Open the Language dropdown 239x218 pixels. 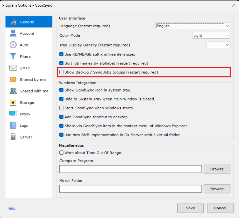[x=227, y=26]
